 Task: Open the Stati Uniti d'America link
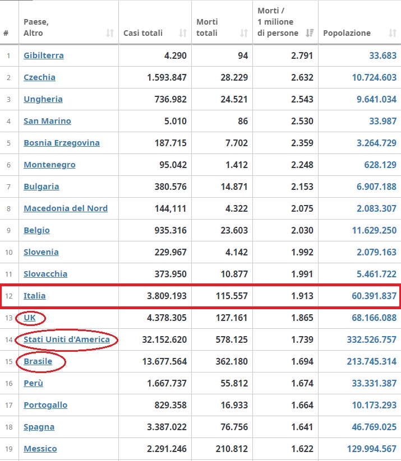pyautogui.click(x=67, y=339)
